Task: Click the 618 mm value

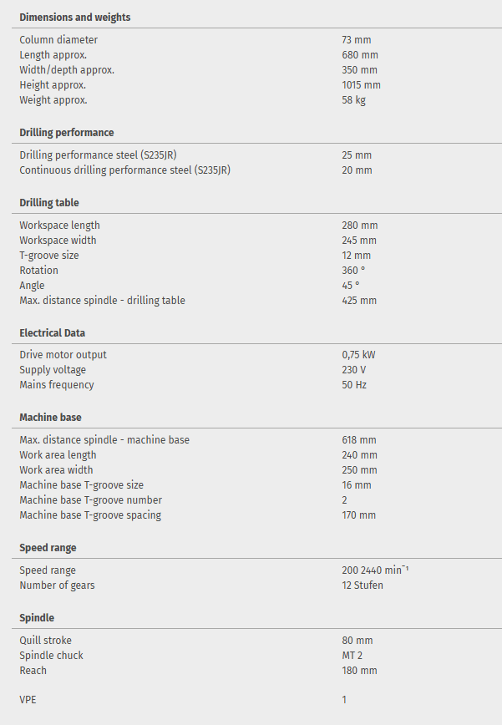Action: [x=359, y=439]
